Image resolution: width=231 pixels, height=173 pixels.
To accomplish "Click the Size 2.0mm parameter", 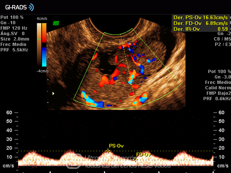I will 15,39.
